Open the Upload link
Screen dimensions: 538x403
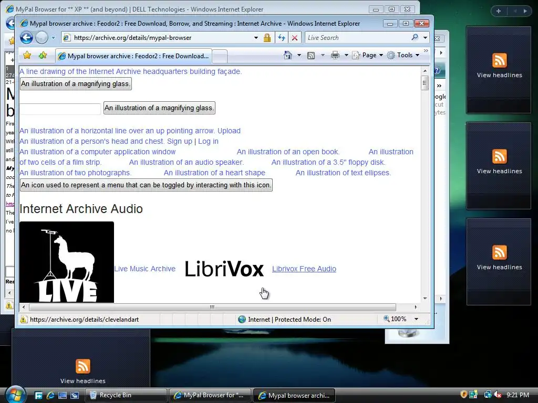[229, 131]
